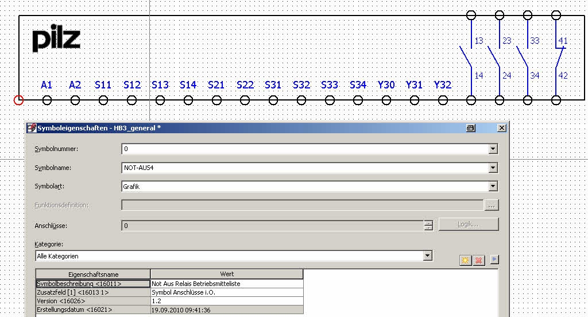Select connection point under A2
Screen dimensions: 588x317
coord(75,100)
